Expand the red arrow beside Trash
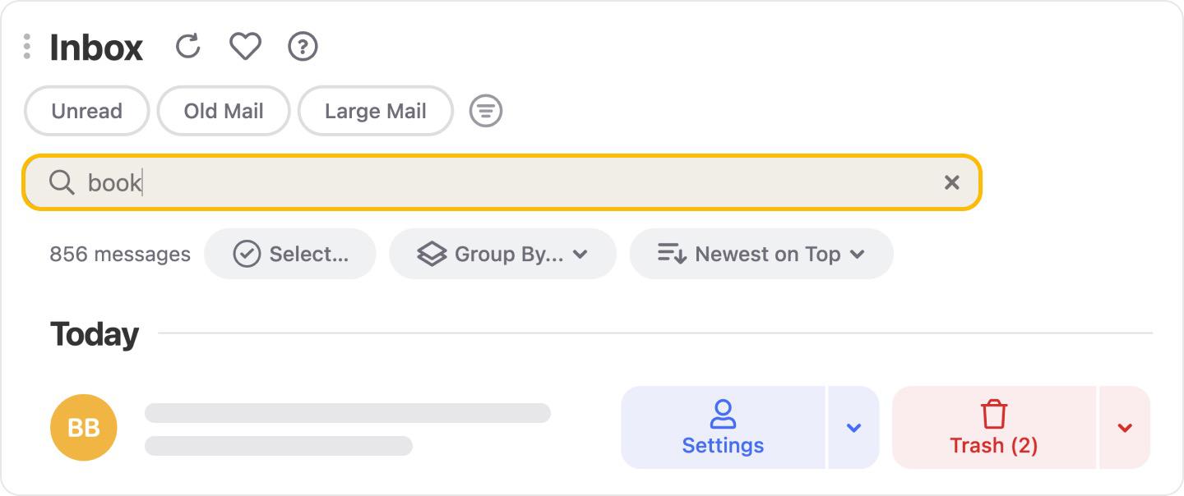 [x=1125, y=428]
